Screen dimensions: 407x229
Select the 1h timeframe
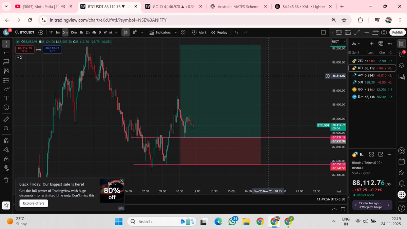[x=81, y=32]
